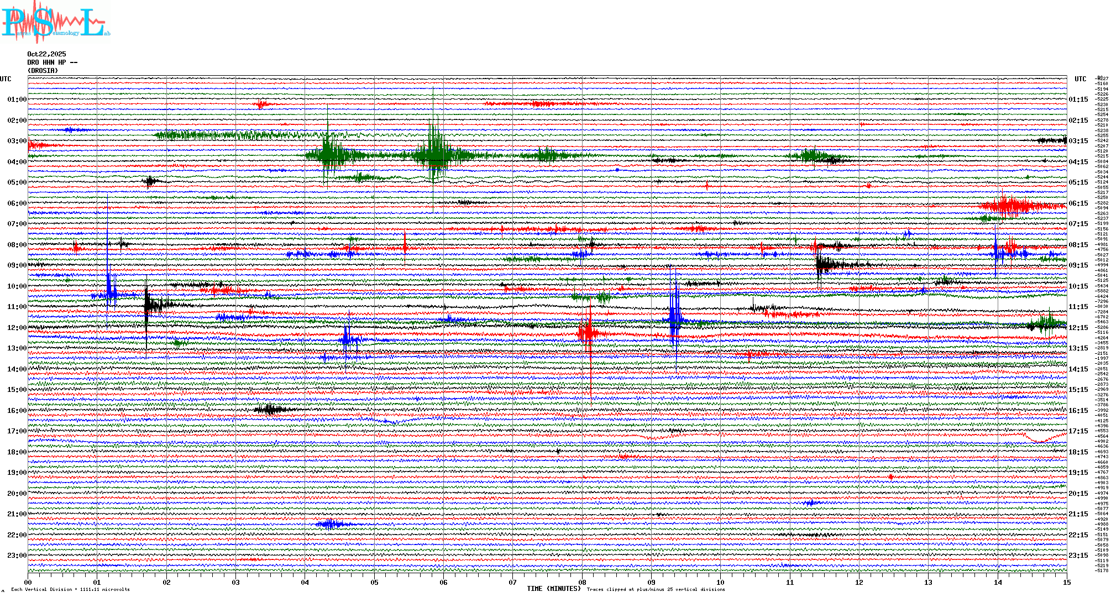Select the 17:15 label on right axis
The width and height of the screenshot is (1111, 597).
coord(1078,431)
